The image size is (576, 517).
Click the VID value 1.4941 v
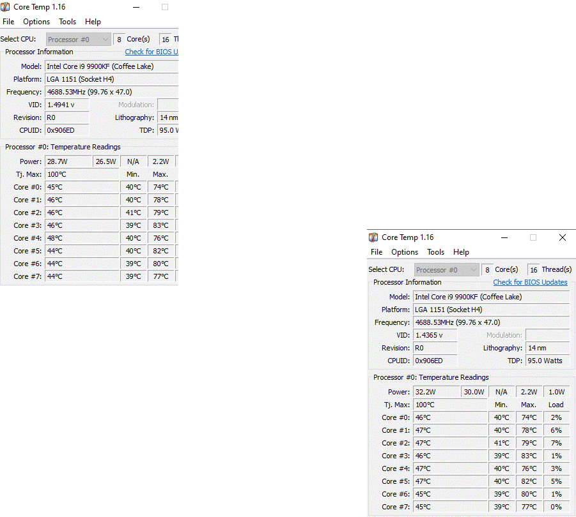[67, 105]
